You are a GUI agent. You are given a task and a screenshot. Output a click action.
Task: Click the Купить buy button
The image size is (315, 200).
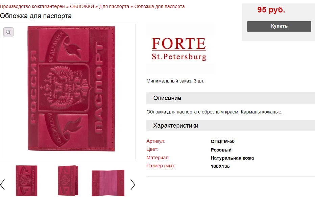coord(279,26)
